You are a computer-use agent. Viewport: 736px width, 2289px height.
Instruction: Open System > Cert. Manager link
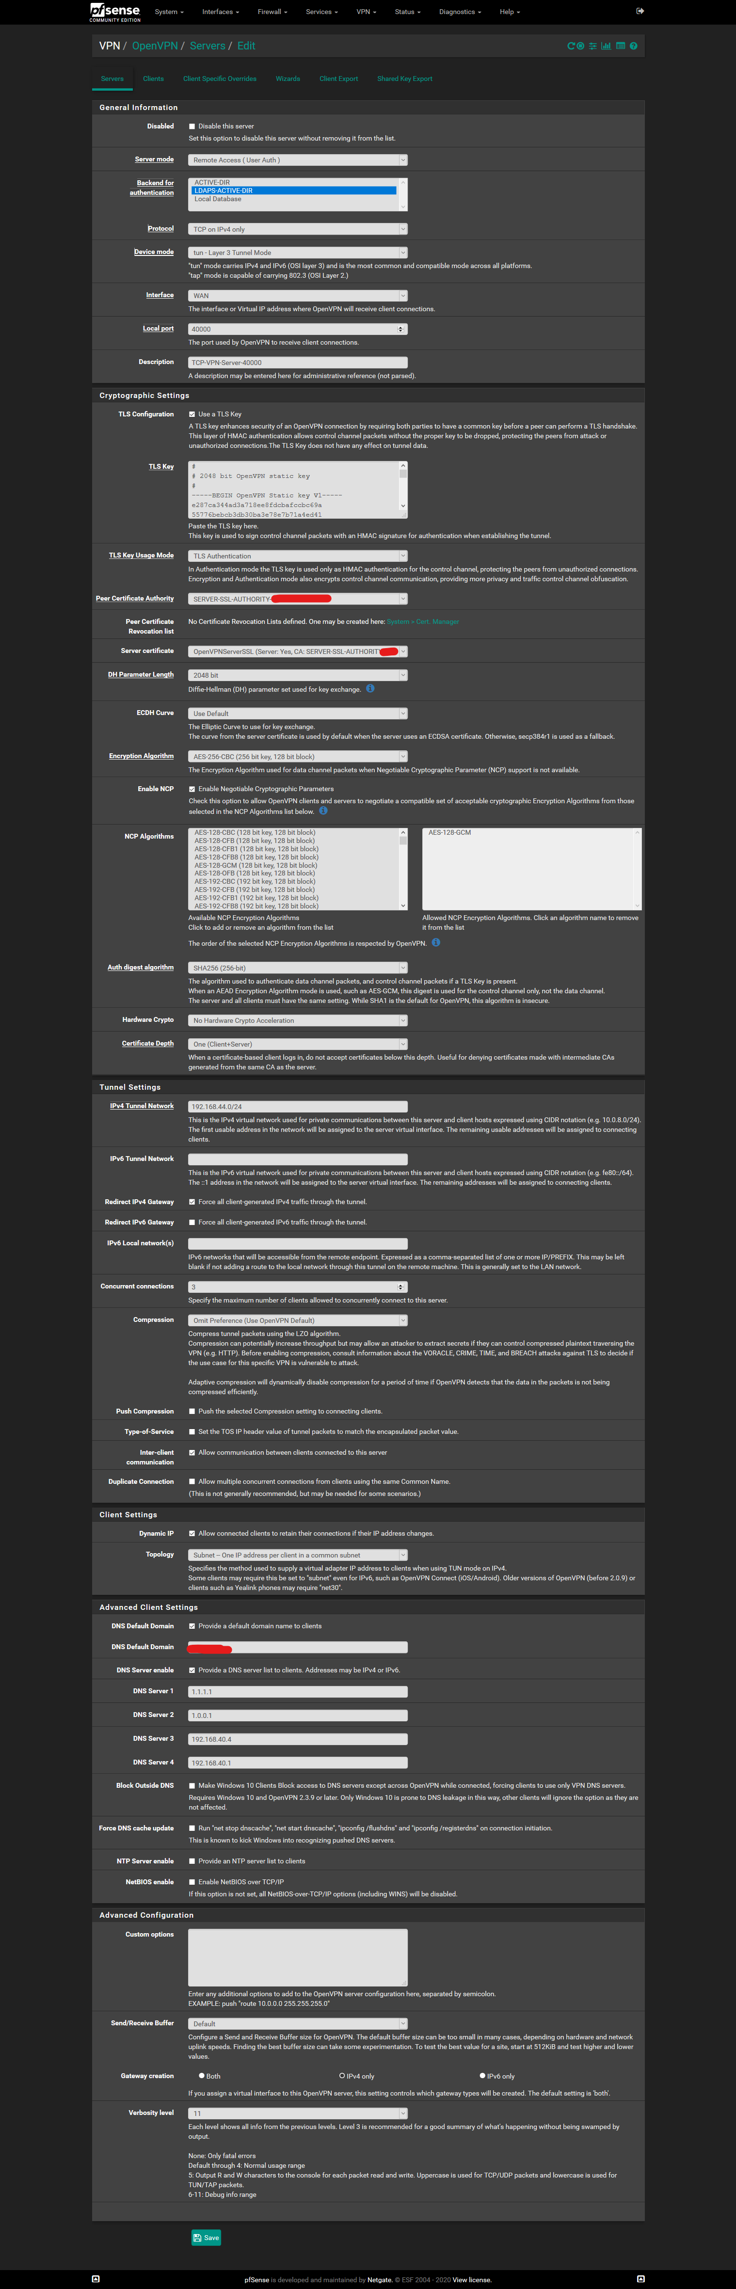(423, 622)
